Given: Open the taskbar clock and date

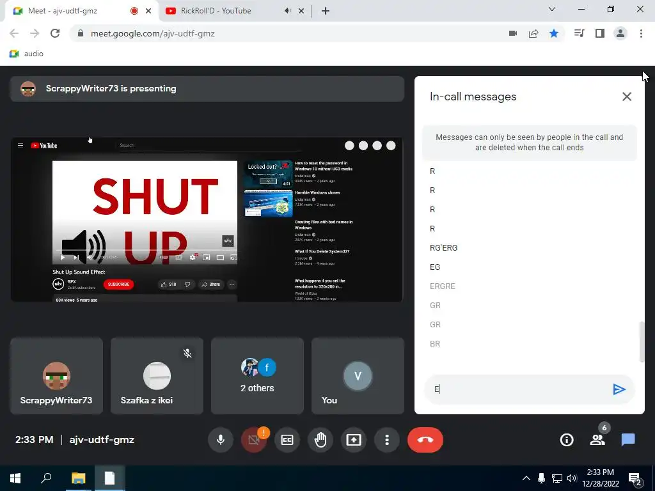Looking at the screenshot, I should pyautogui.click(x=600, y=478).
